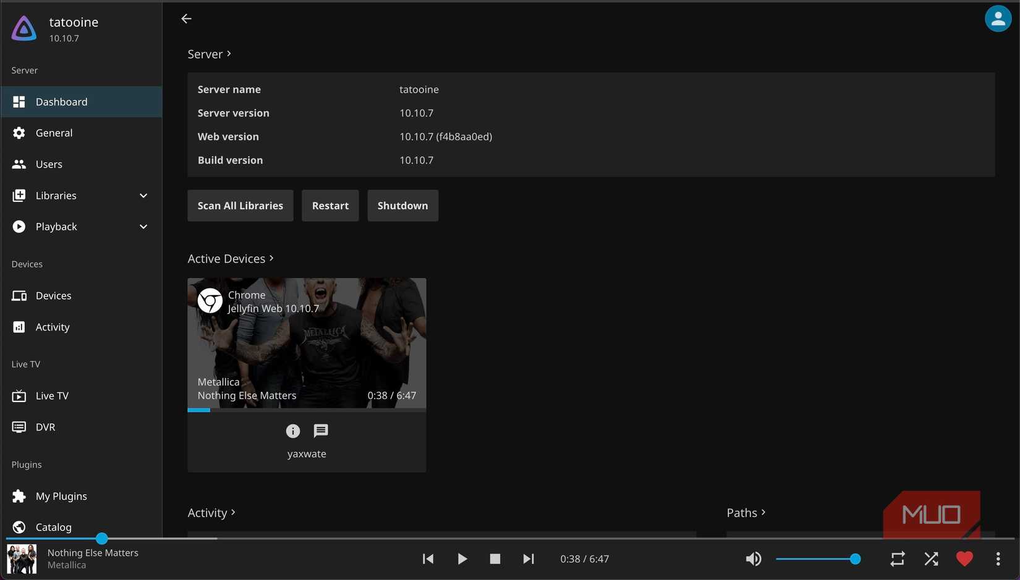The height and width of the screenshot is (580, 1020).
Task: Open Active Devices section link
Action: pyautogui.click(x=231, y=259)
